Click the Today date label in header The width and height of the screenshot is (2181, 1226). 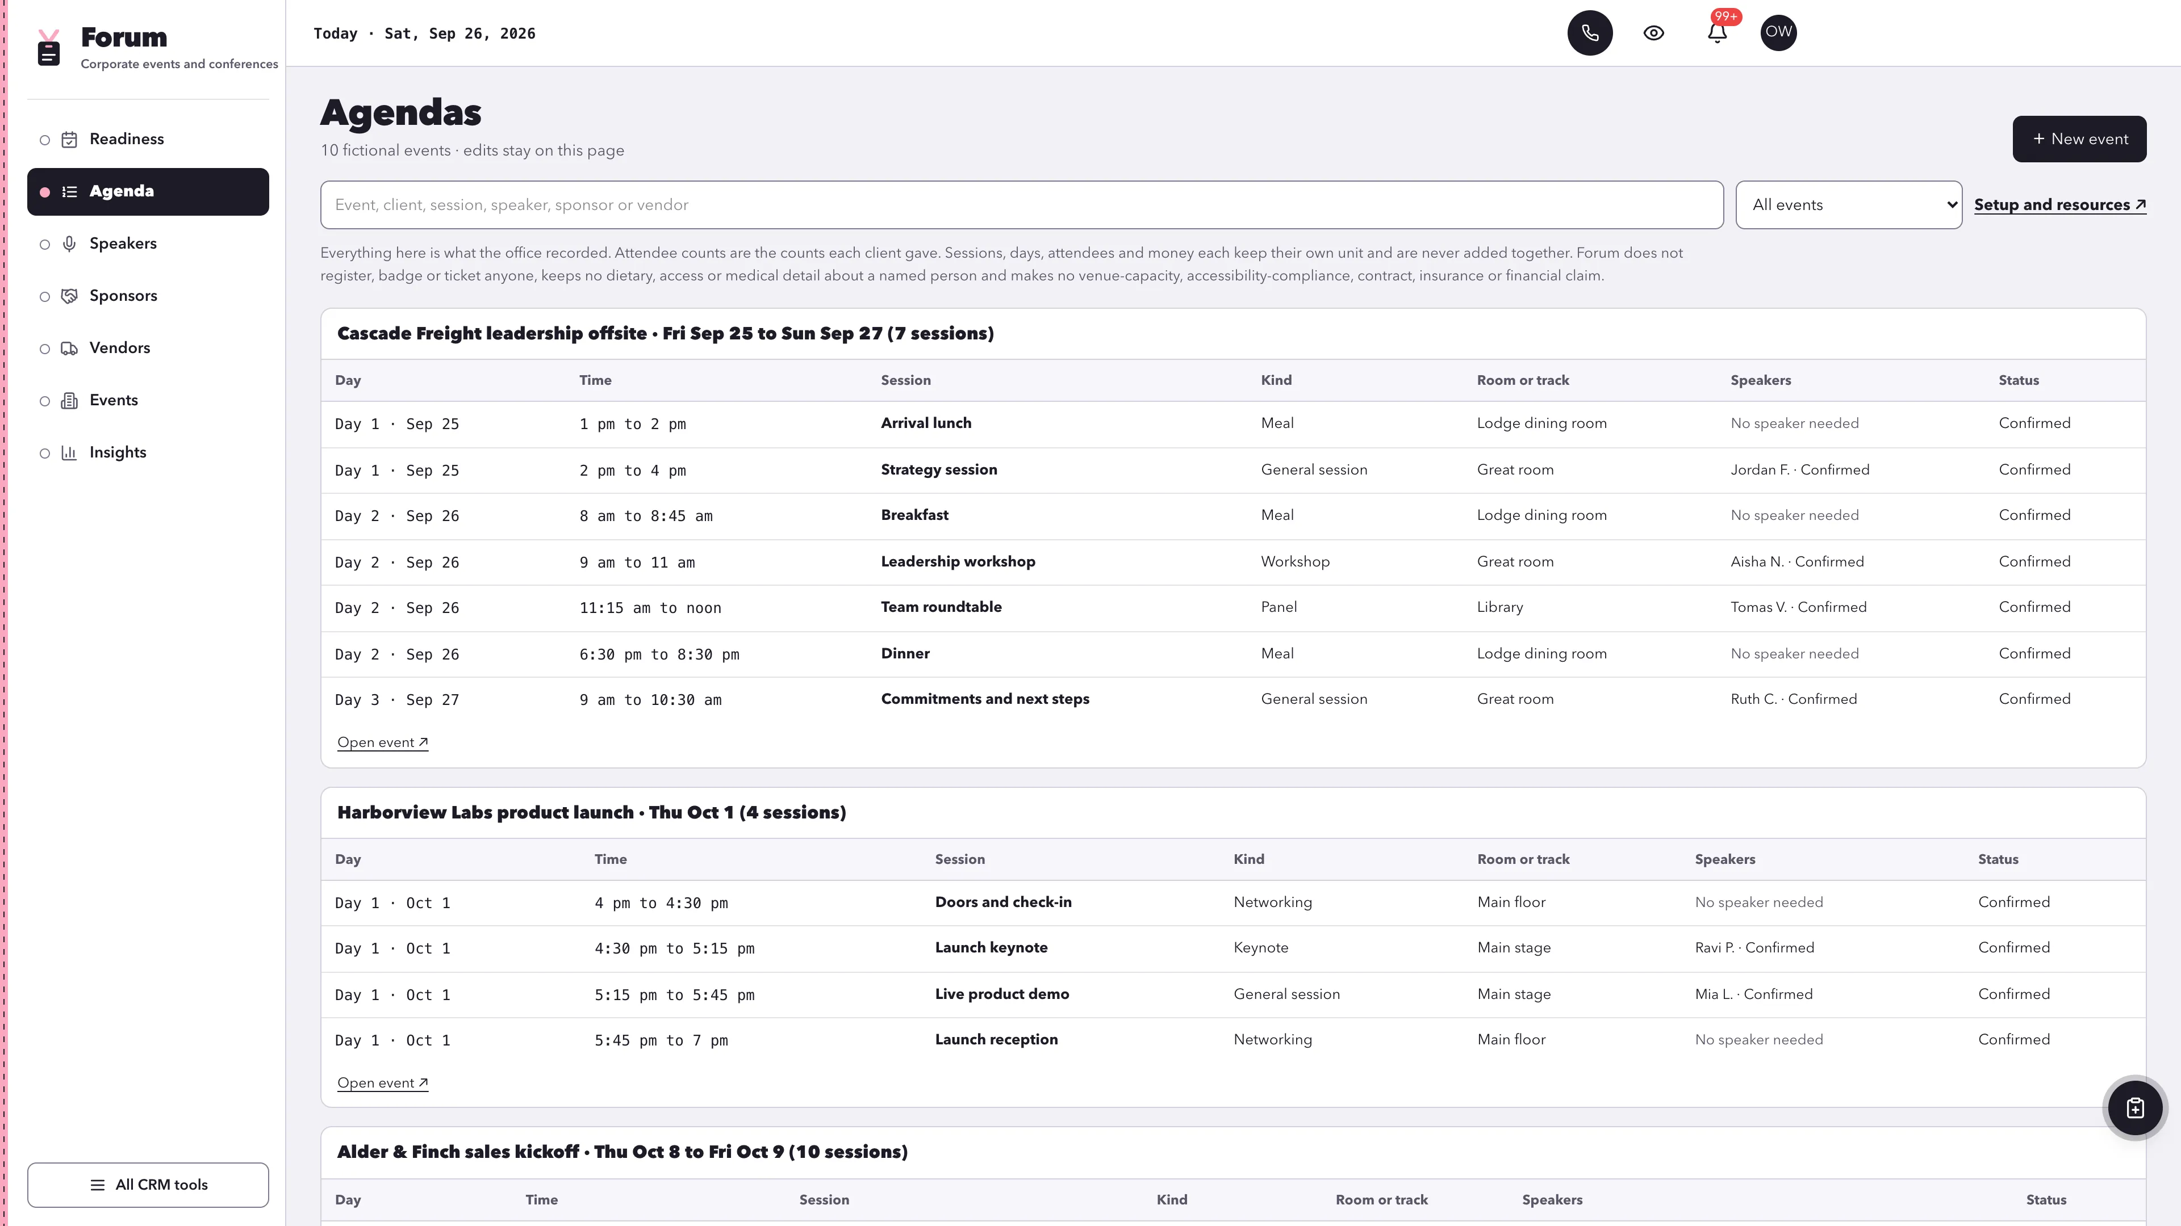(x=424, y=34)
